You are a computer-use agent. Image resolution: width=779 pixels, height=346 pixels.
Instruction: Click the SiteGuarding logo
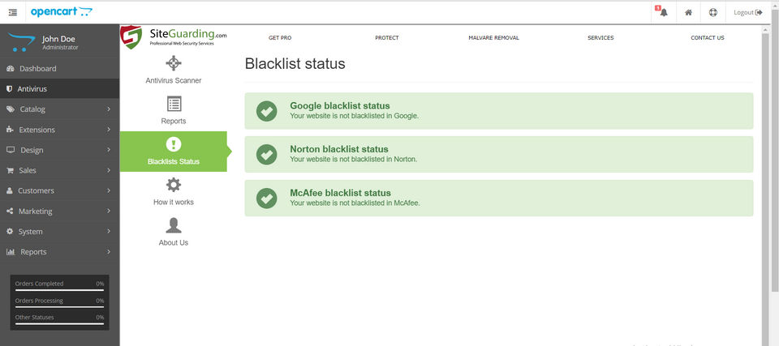pos(174,36)
